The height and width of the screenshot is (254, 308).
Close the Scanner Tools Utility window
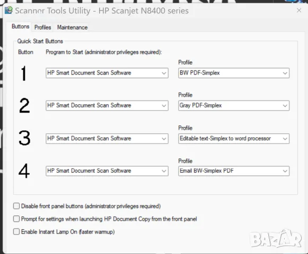coord(299,11)
